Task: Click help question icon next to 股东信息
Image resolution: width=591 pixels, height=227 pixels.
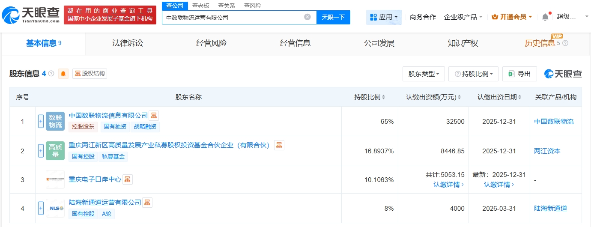Action: [51, 74]
